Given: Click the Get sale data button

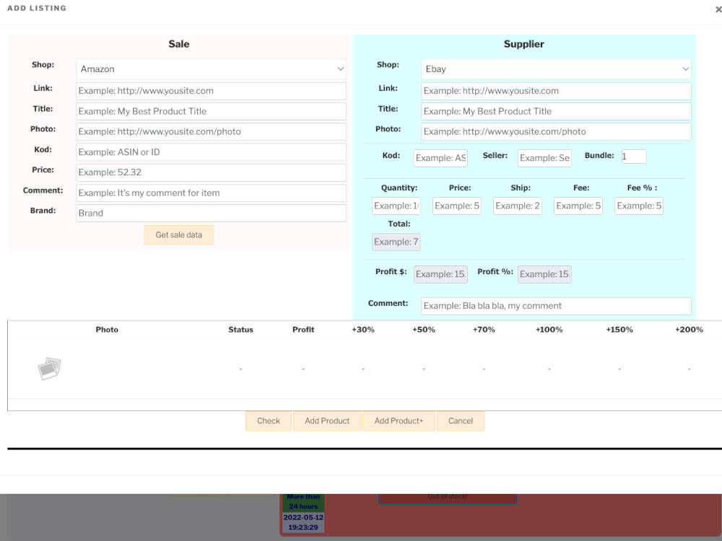Looking at the screenshot, I should 178,235.
